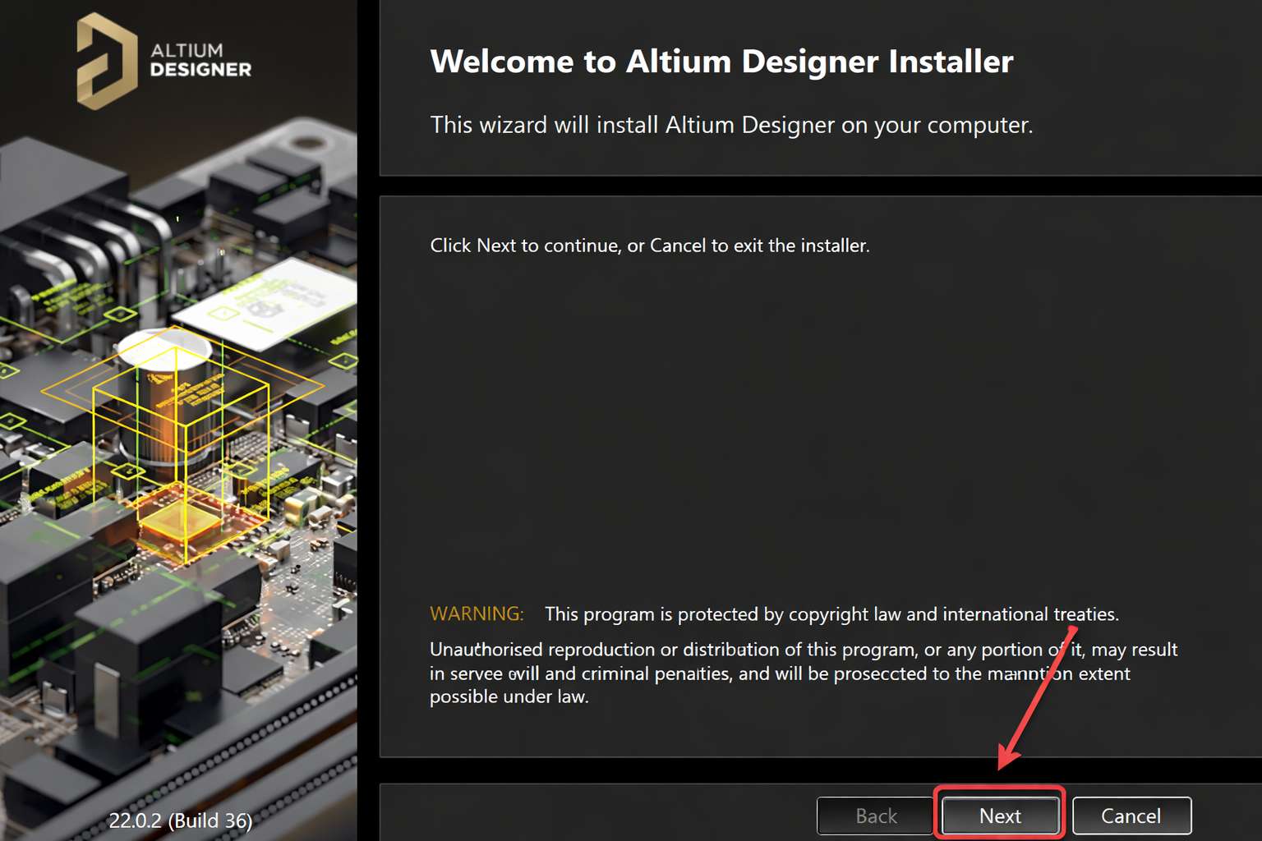Click the greyed-out Back button
The width and height of the screenshot is (1262, 841).
(x=876, y=816)
